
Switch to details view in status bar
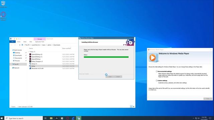pos(131,106)
